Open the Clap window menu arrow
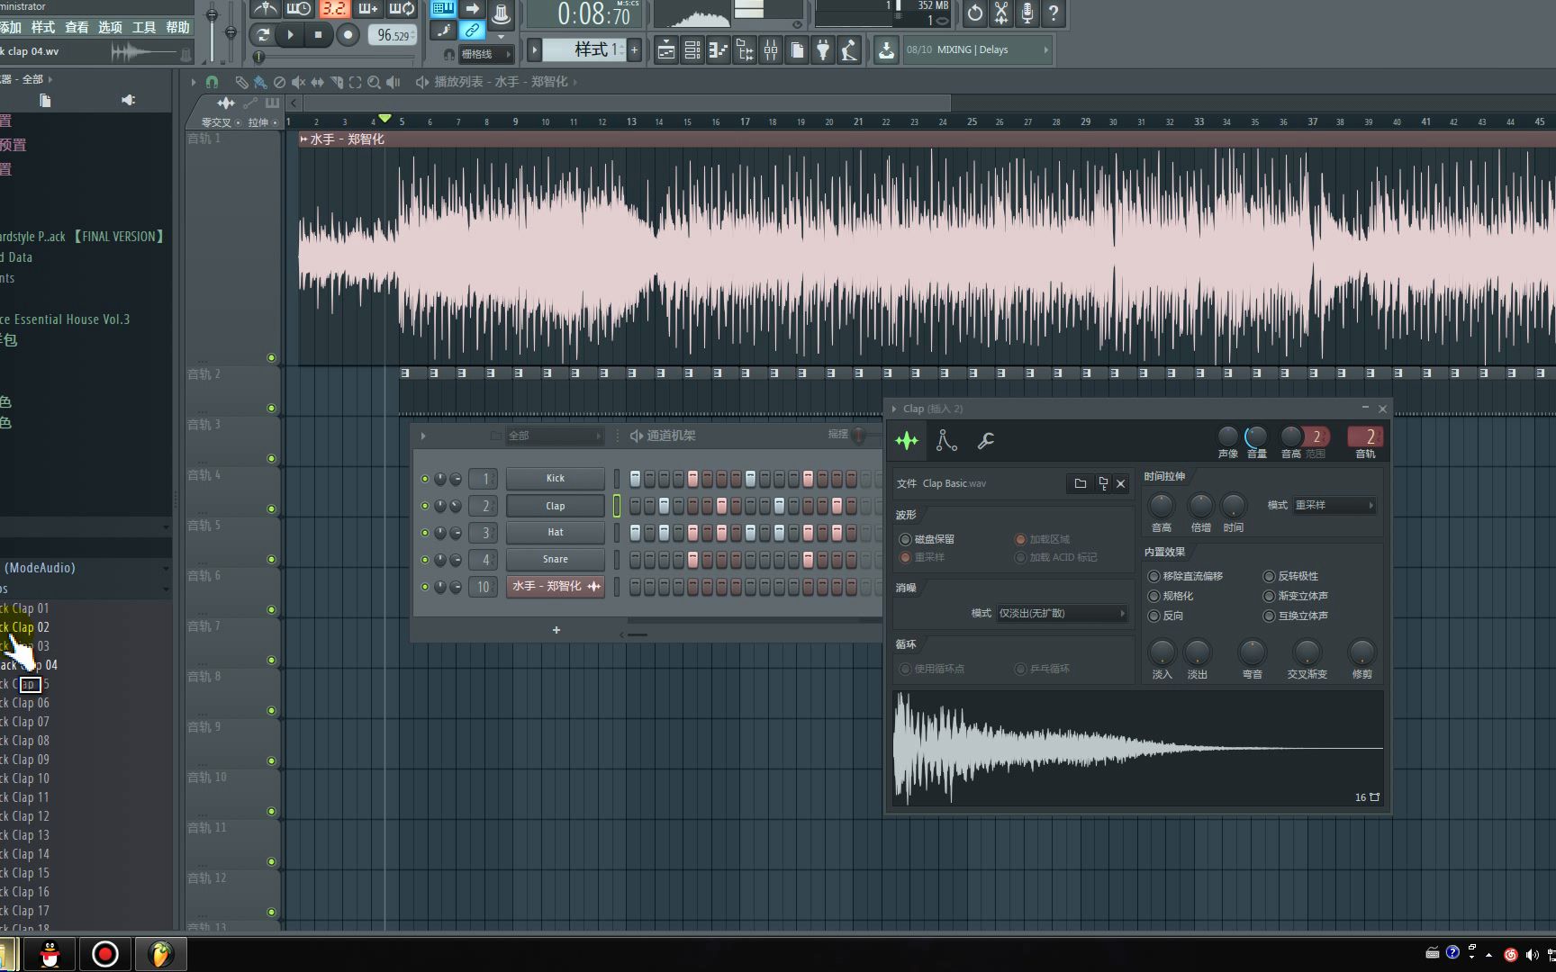The image size is (1556, 972). pyautogui.click(x=894, y=409)
